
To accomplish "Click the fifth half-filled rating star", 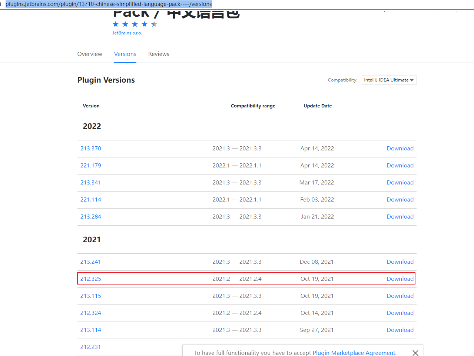I will (154, 24).
